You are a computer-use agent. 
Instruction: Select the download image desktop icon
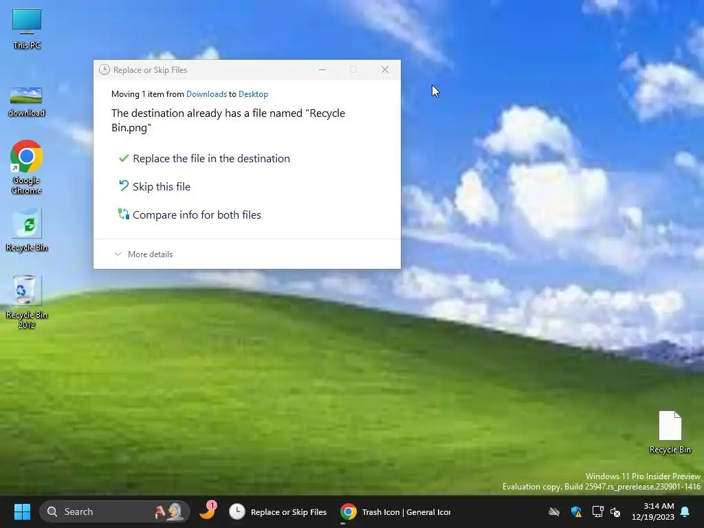point(26,102)
